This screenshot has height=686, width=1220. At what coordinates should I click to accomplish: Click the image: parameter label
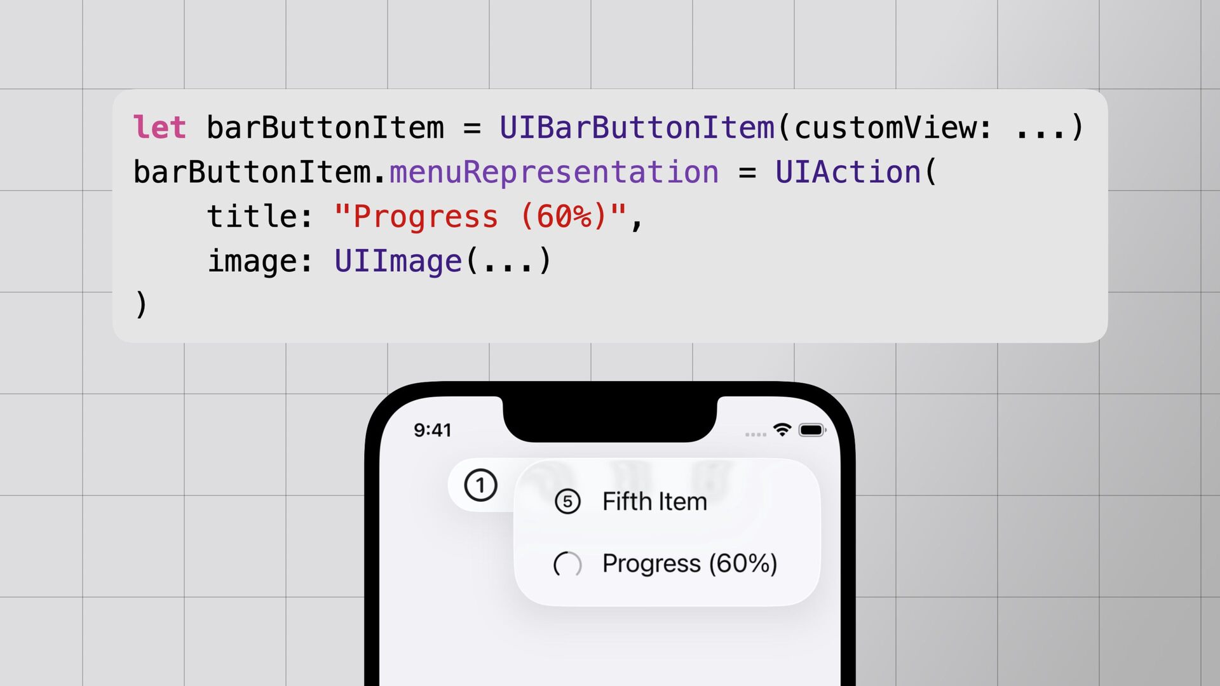tap(261, 261)
